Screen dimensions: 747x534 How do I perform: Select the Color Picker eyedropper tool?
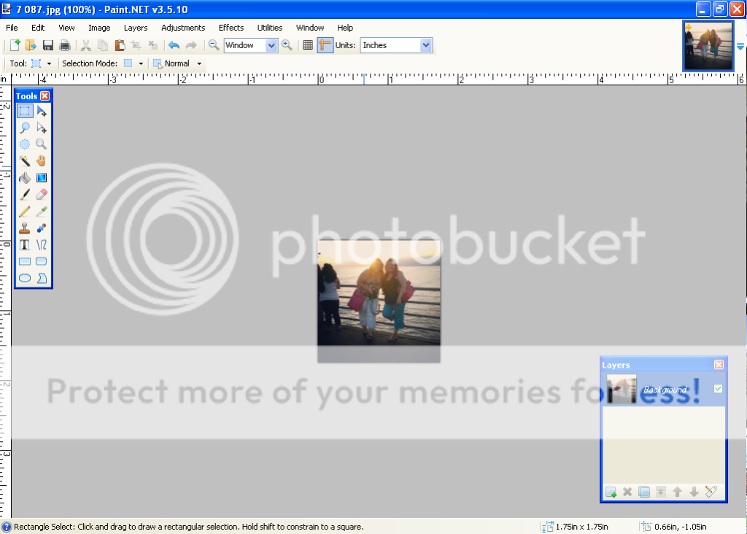point(42,211)
